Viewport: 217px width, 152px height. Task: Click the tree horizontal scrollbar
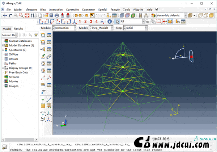[20, 140]
